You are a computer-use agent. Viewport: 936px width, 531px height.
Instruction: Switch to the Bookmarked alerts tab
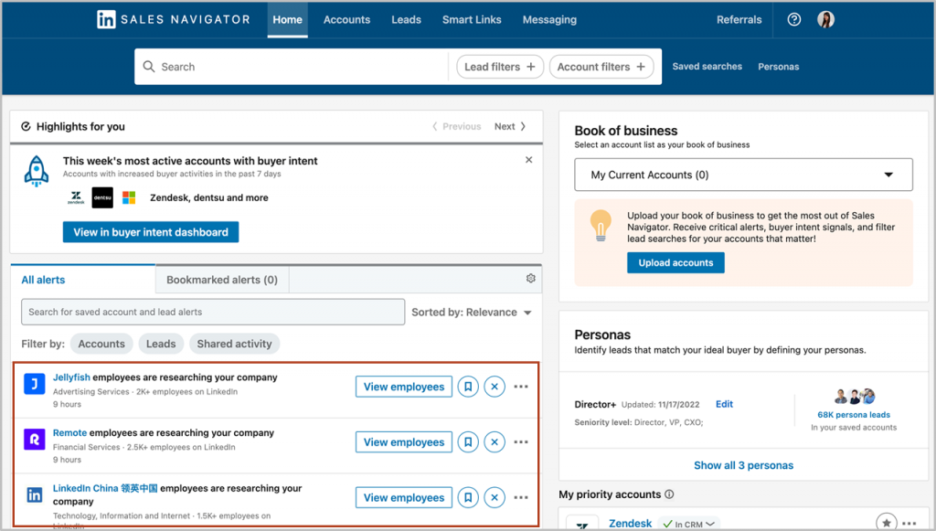click(x=222, y=280)
